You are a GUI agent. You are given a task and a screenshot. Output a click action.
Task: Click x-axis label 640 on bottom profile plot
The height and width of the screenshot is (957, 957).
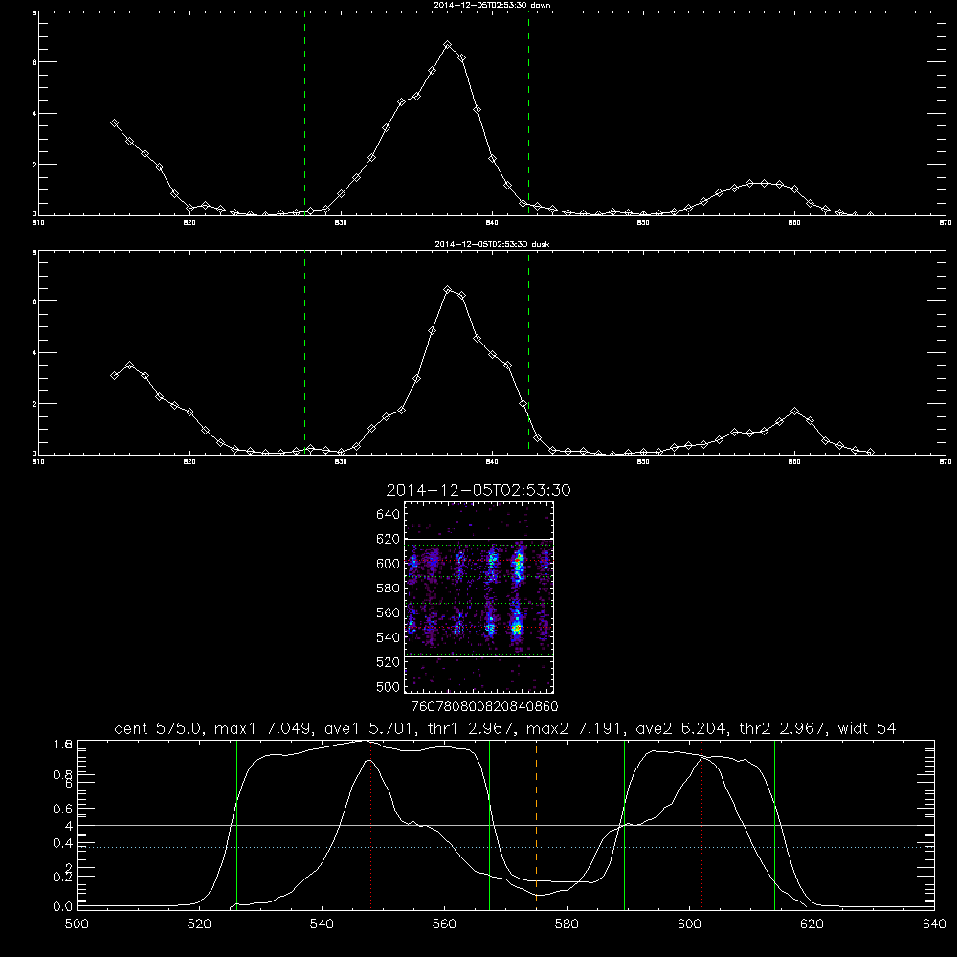click(934, 924)
